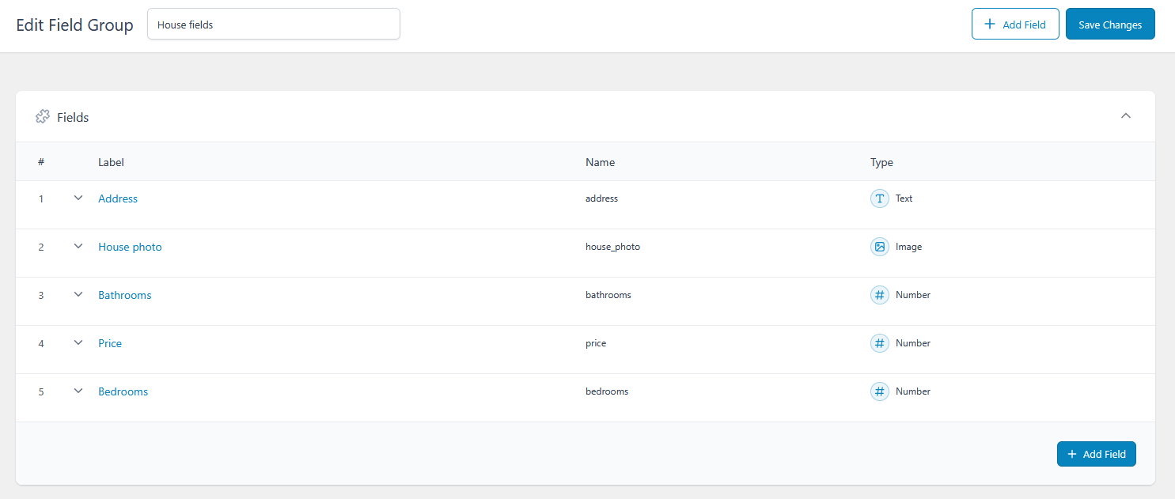Select the Price field label
Image resolution: width=1175 pixels, height=499 pixels.
click(x=110, y=343)
